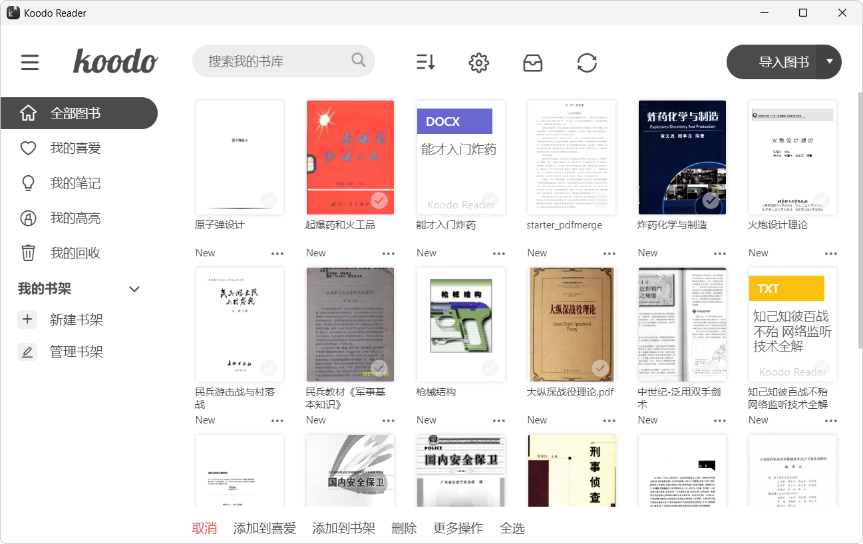Select the 刑事侦查 book cover
This screenshot has width=863, height=544.
(x=572, y=471)
